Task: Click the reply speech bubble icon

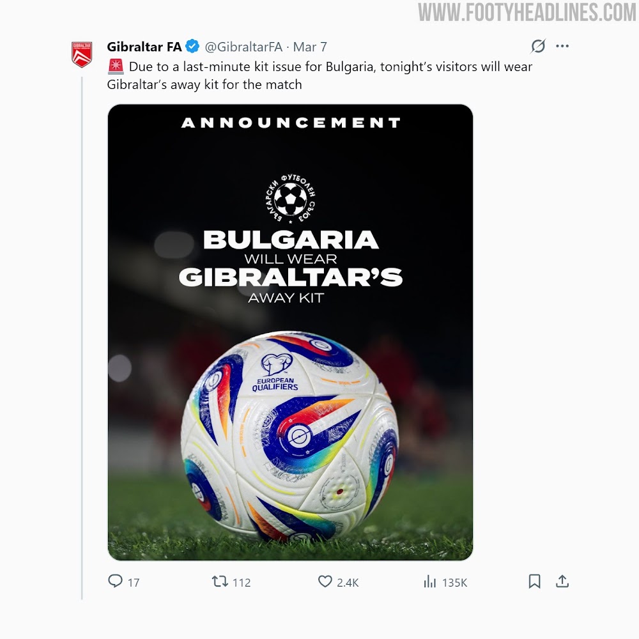Action: pos(115,581)
